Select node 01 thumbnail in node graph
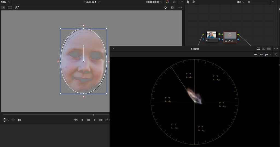Screen dimensions: 280x147 pyautogui.click(x=211, y=35)
